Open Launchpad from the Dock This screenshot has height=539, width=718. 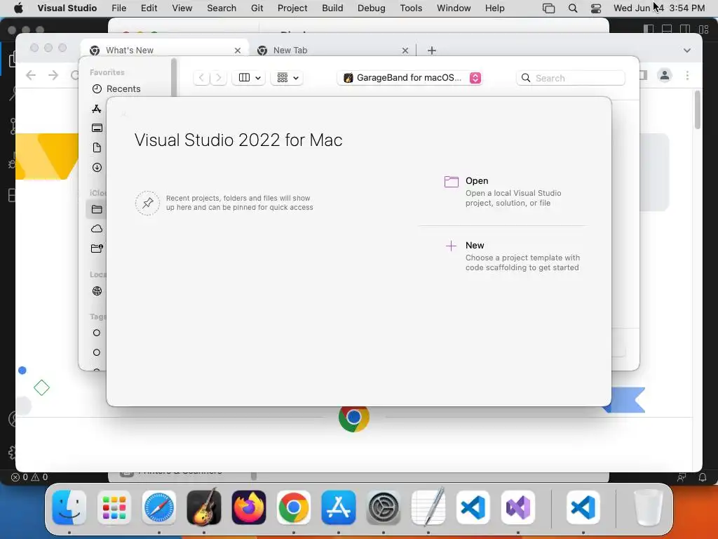point(114,507)
